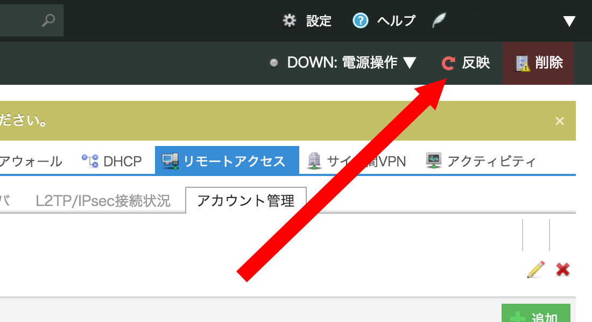Switch to the ファイアウォール tab
Screen dimensions: 592x322
click(30, 161)
